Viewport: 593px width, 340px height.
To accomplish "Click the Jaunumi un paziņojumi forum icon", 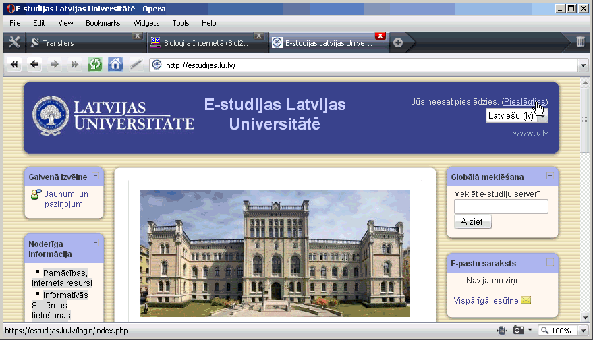I will pyautogui.click(x=36, y=194).
